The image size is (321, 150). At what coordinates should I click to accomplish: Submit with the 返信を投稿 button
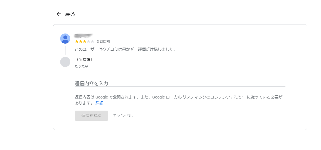click(91, 116)
